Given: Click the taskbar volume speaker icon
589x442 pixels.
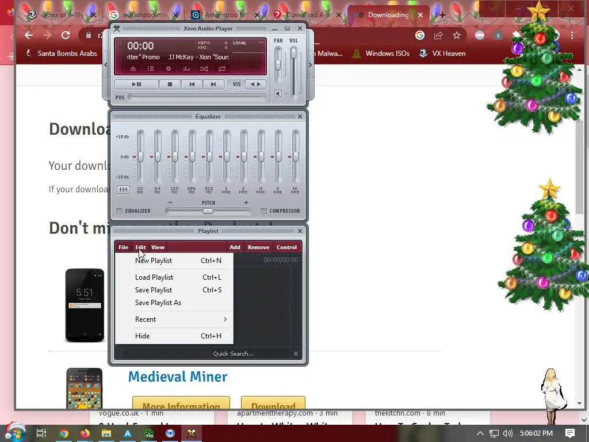Looking at the screenshot, I should (507, 433).
